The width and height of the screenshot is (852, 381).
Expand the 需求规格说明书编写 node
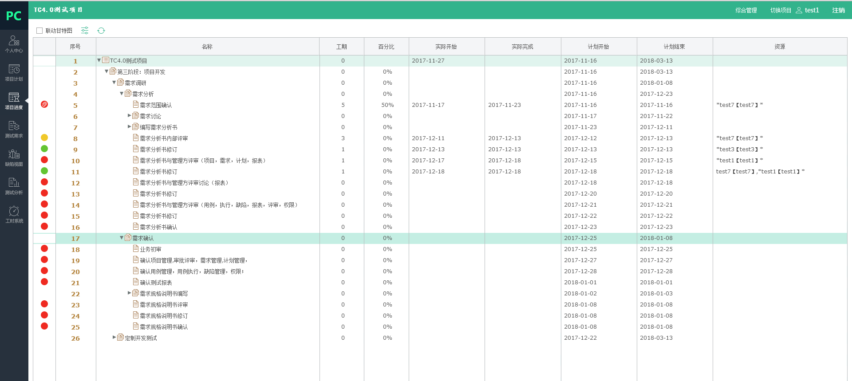point(130,293)
